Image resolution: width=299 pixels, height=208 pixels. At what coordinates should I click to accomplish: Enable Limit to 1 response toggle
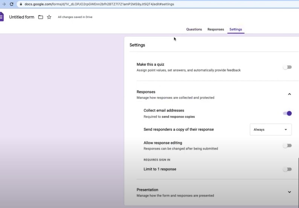point(287,169)
